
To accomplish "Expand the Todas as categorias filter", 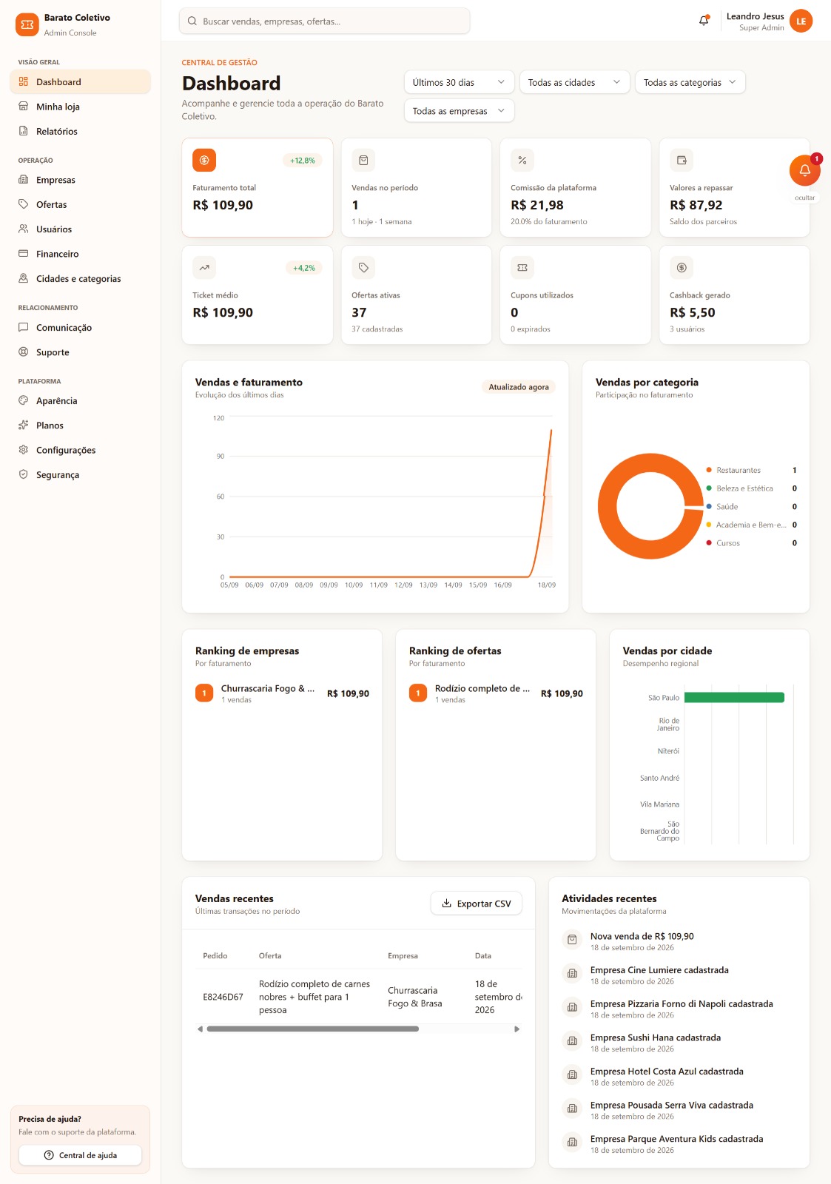I will point(690,82).
